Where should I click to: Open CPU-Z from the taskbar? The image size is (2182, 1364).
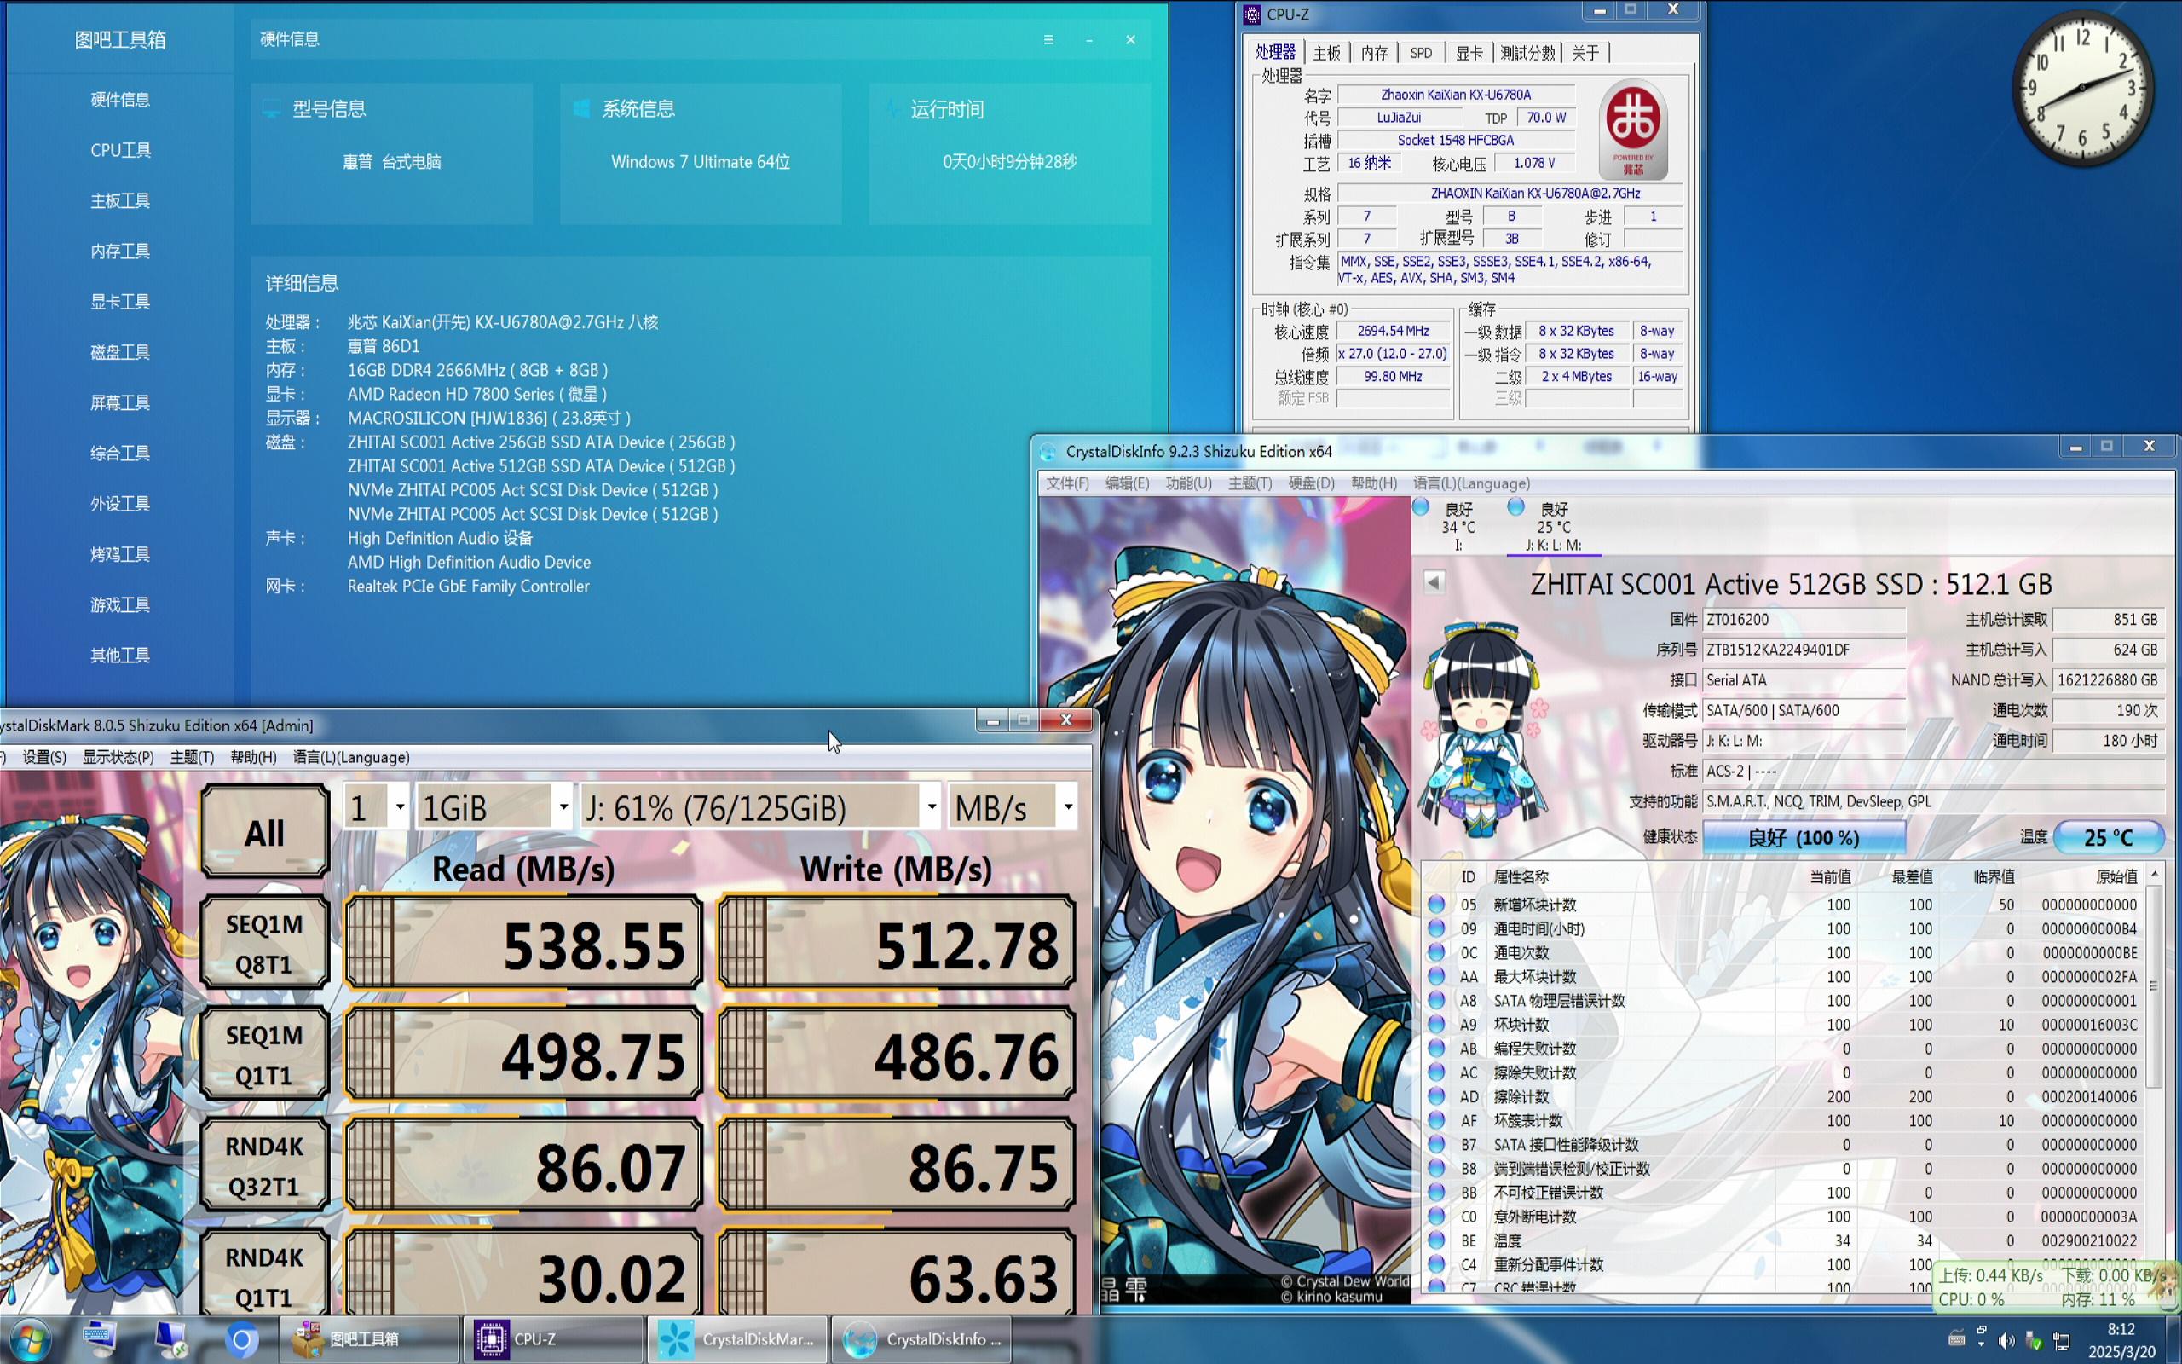click(x=550, y=1338)
